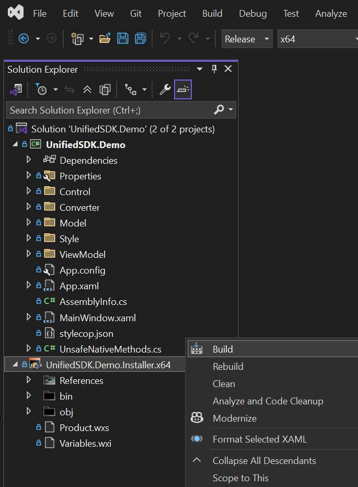358x487 pixels.
Task: Click the New Project toolbar icon
Action: click(77, 39)
